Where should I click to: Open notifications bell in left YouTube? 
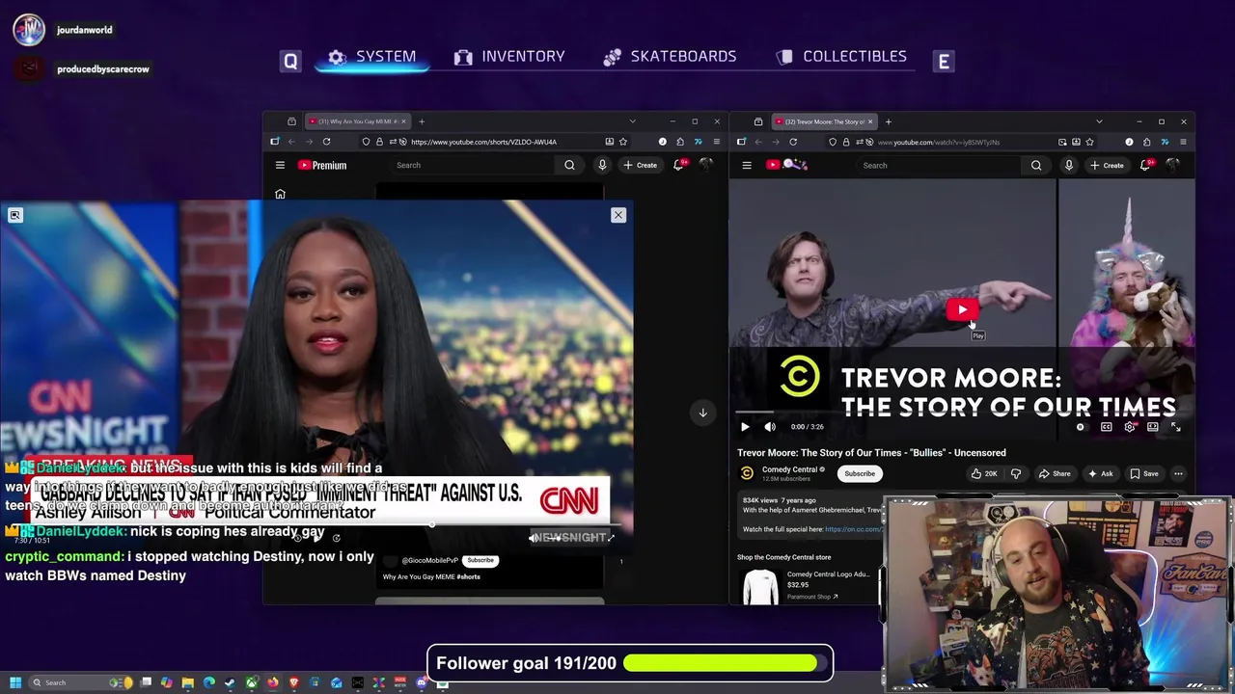(678, 165)
